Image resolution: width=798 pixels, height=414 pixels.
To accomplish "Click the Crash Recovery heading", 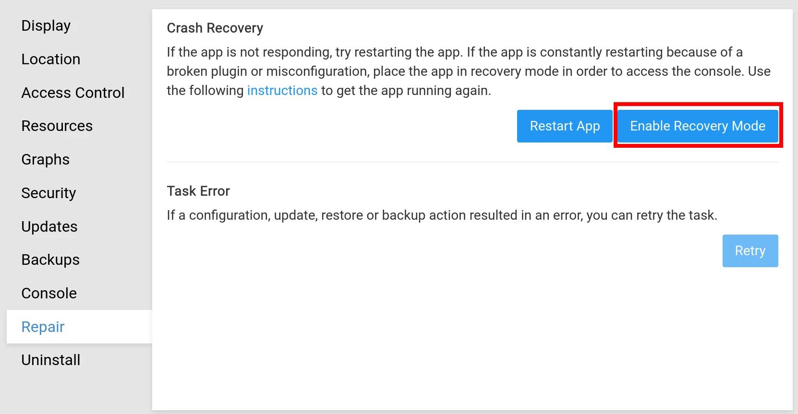I will (215, 28).
